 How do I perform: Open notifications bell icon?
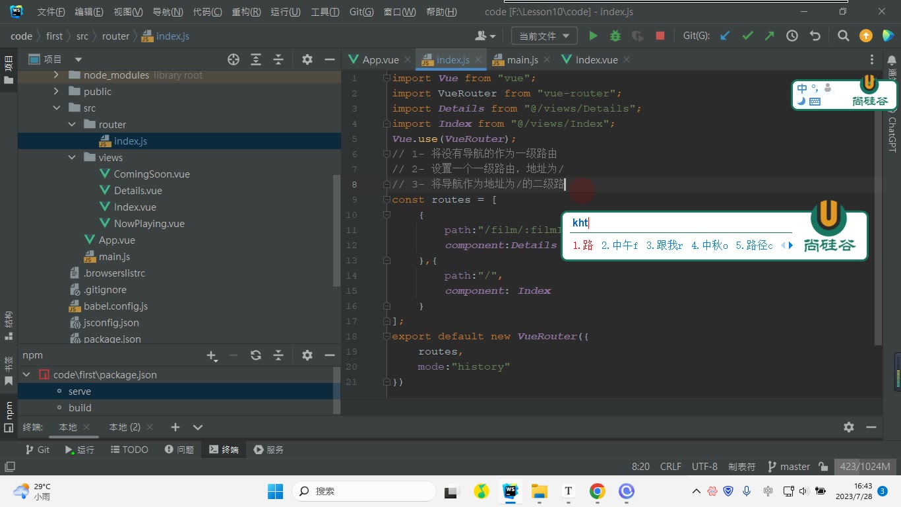[x=892, y=60]
